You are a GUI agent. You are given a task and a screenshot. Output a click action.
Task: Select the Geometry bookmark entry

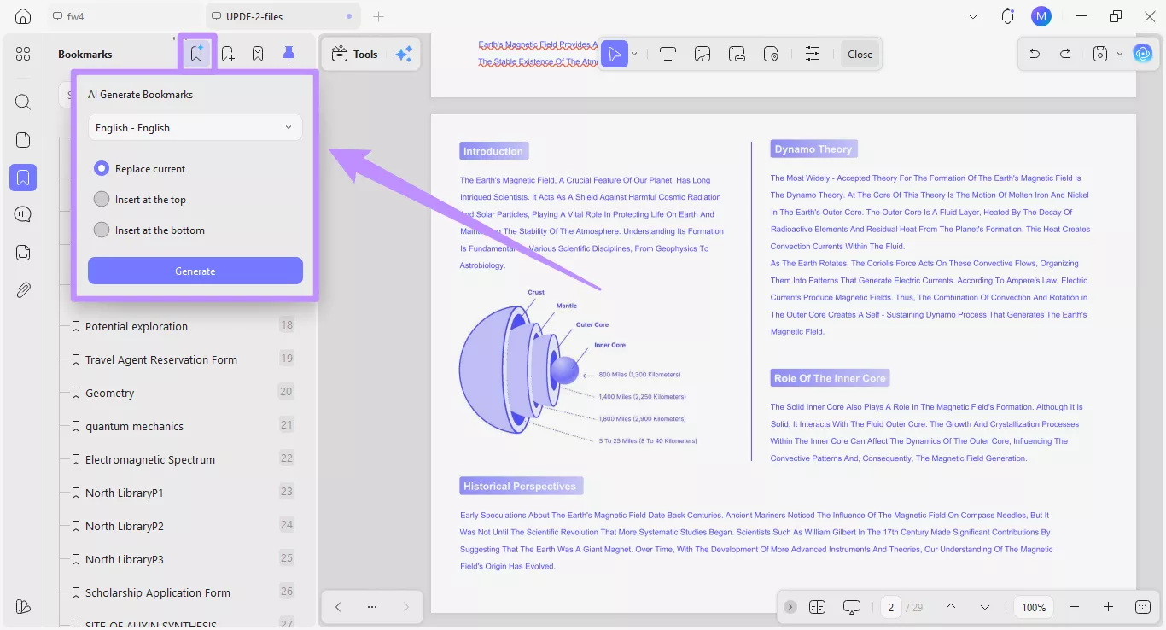pos(109,393)
